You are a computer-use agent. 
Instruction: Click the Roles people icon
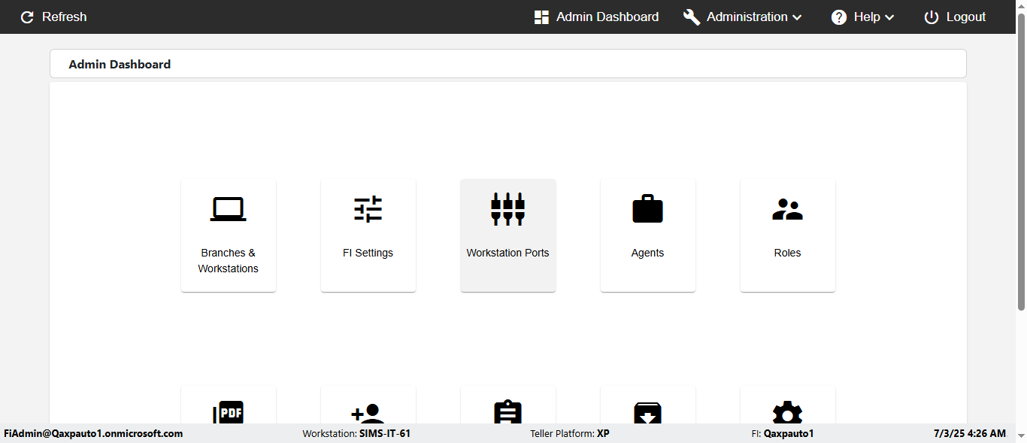tap(788, 209)
